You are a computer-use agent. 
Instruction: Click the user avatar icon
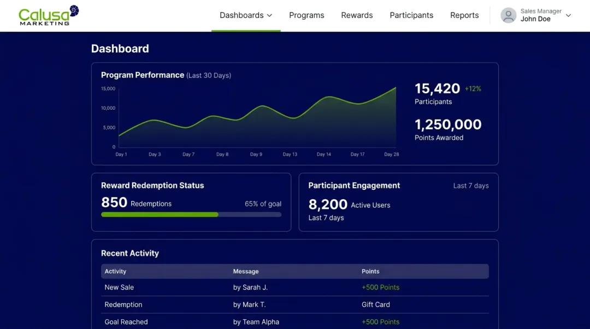click(x=508, y=15)
